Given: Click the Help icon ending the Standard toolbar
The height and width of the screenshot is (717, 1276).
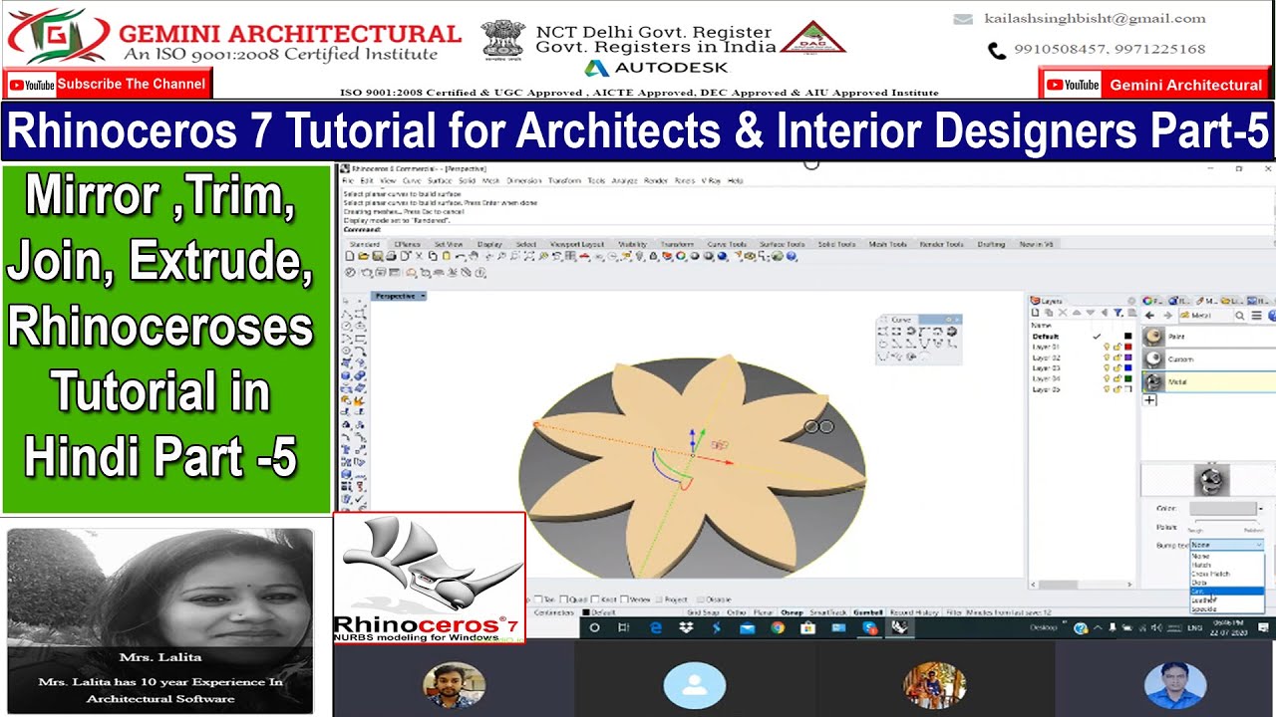Looking at the screenshot, I should pyautogui.click(x=792, y=256).
